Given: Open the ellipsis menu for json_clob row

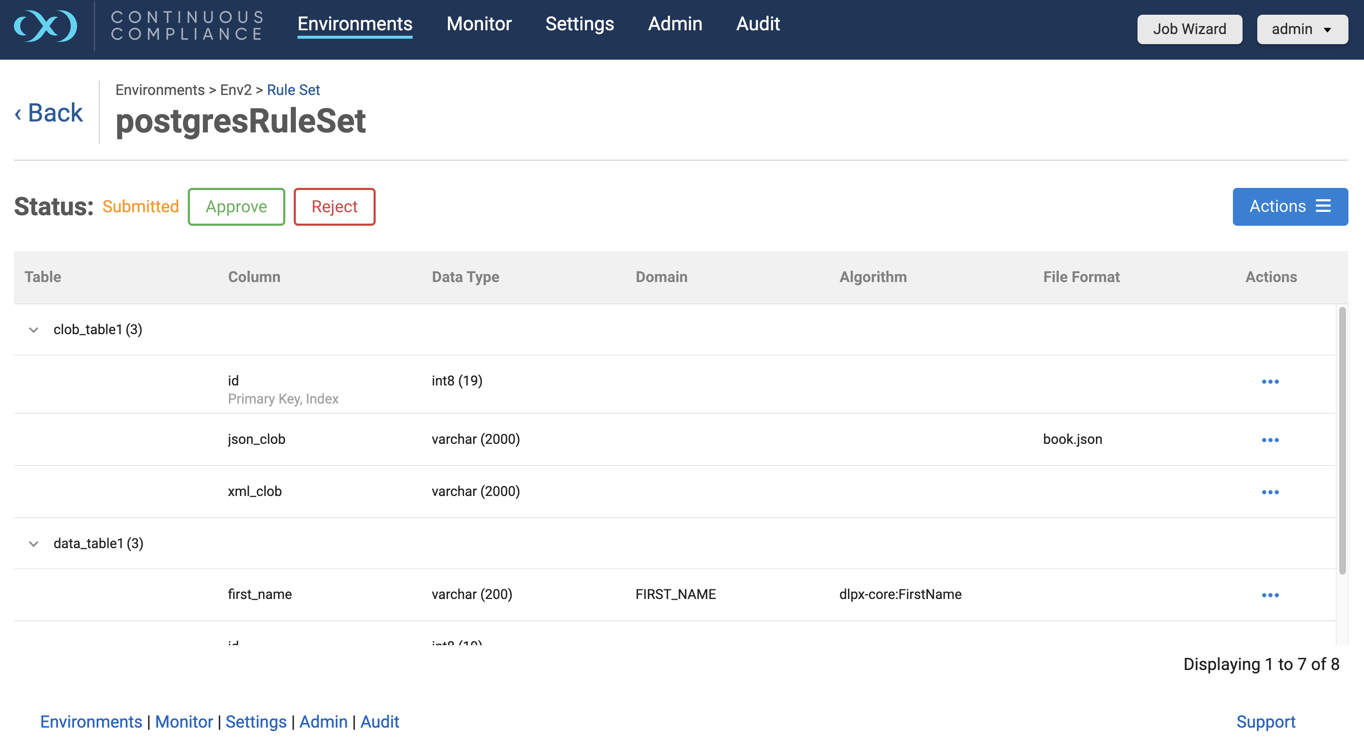Looking at the screenshot, I should point(1270,440).
